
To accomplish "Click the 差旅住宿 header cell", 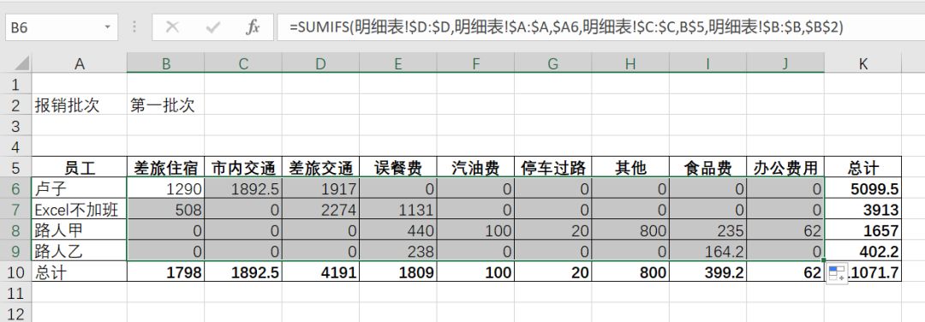I will pos(166,168).
